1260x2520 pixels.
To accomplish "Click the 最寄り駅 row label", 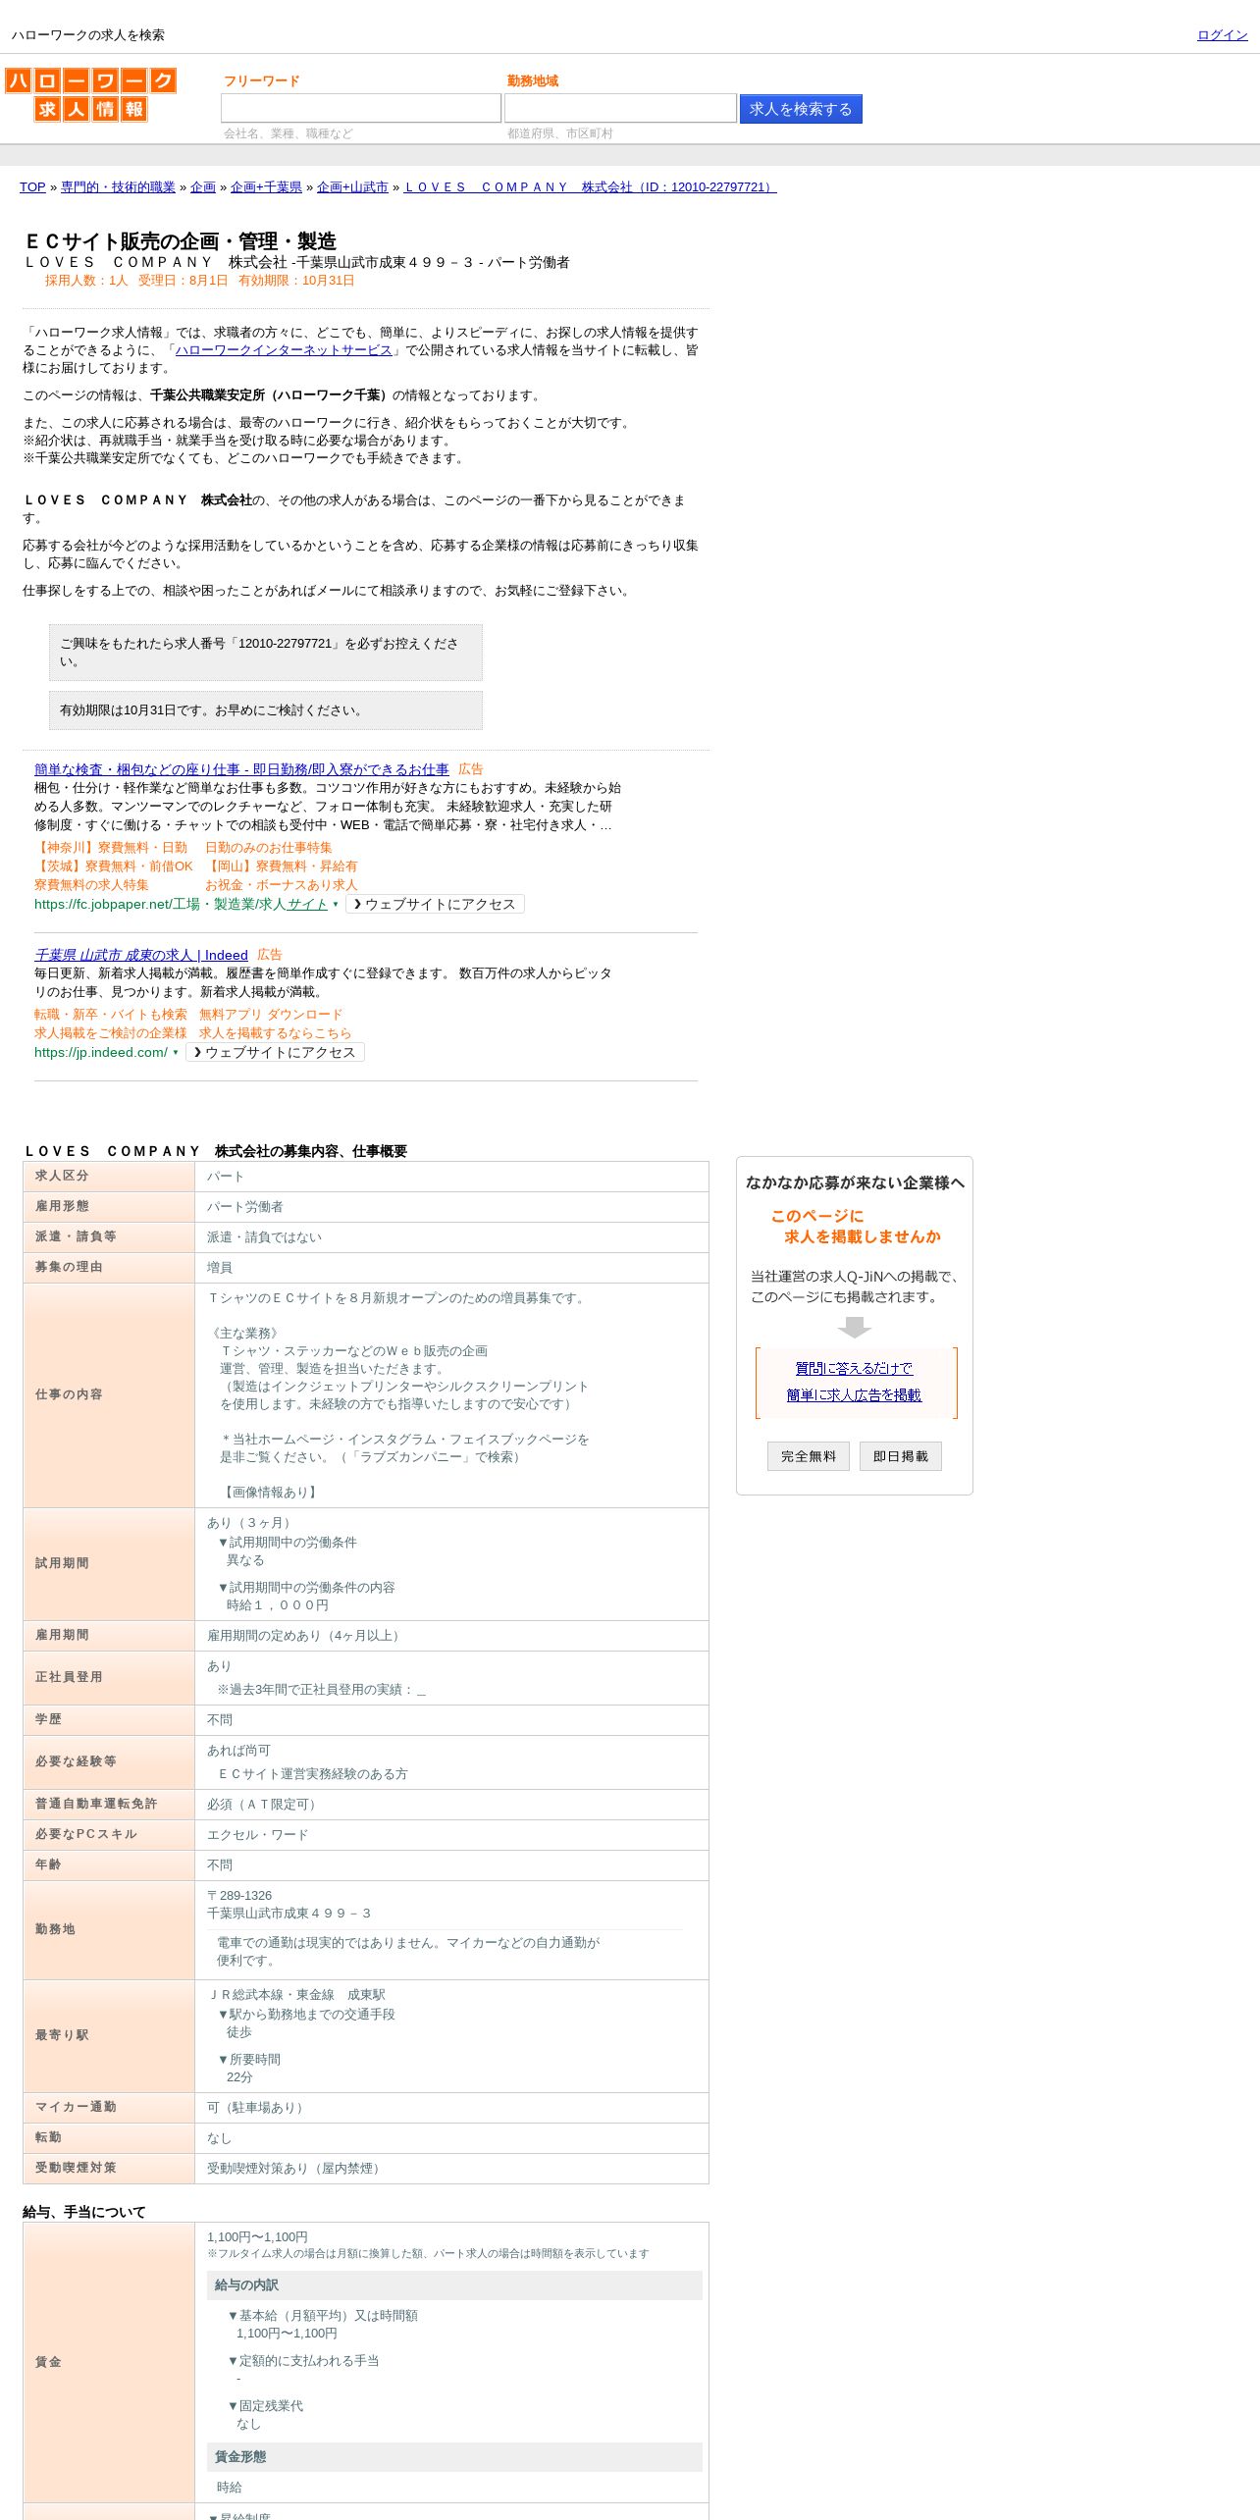I will pyautogui.click(x=62, y=2035).
